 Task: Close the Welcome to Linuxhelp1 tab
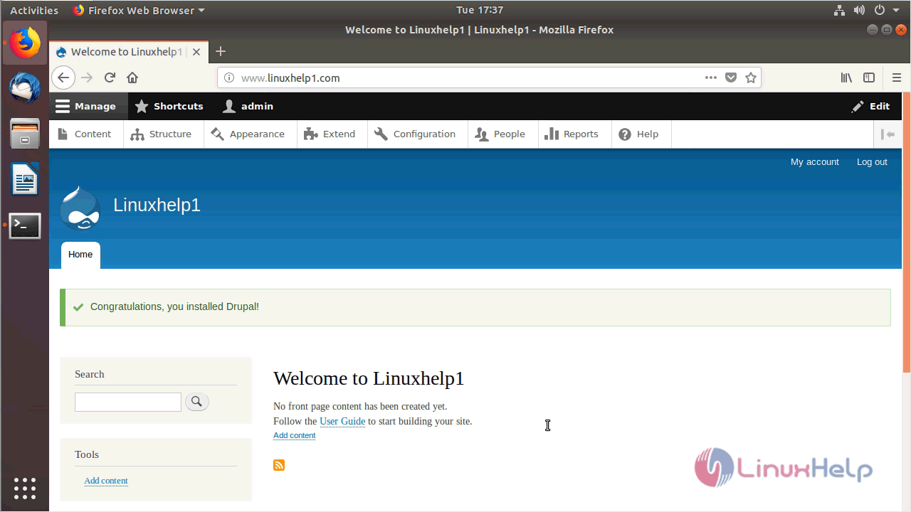click(x=196, y=52)
